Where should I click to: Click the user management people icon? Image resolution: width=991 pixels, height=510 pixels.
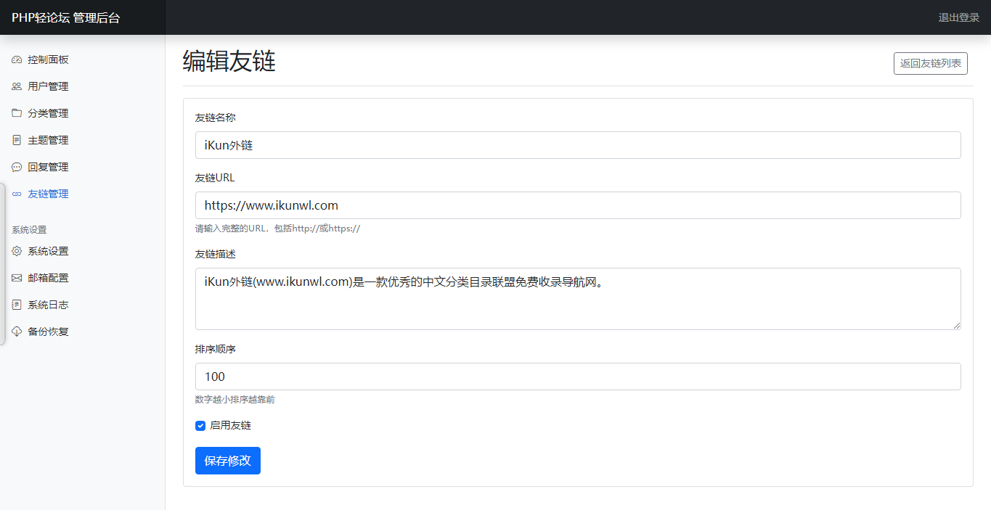coord(17,86)
